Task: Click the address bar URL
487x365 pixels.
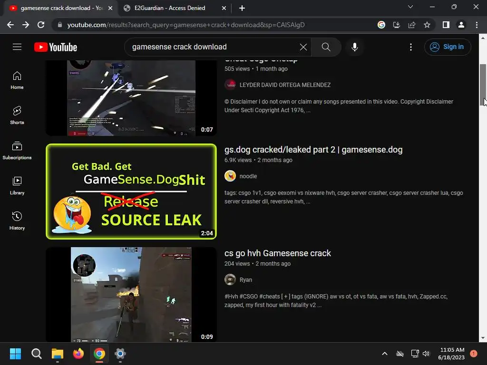Action: click(x=186, y=25)
